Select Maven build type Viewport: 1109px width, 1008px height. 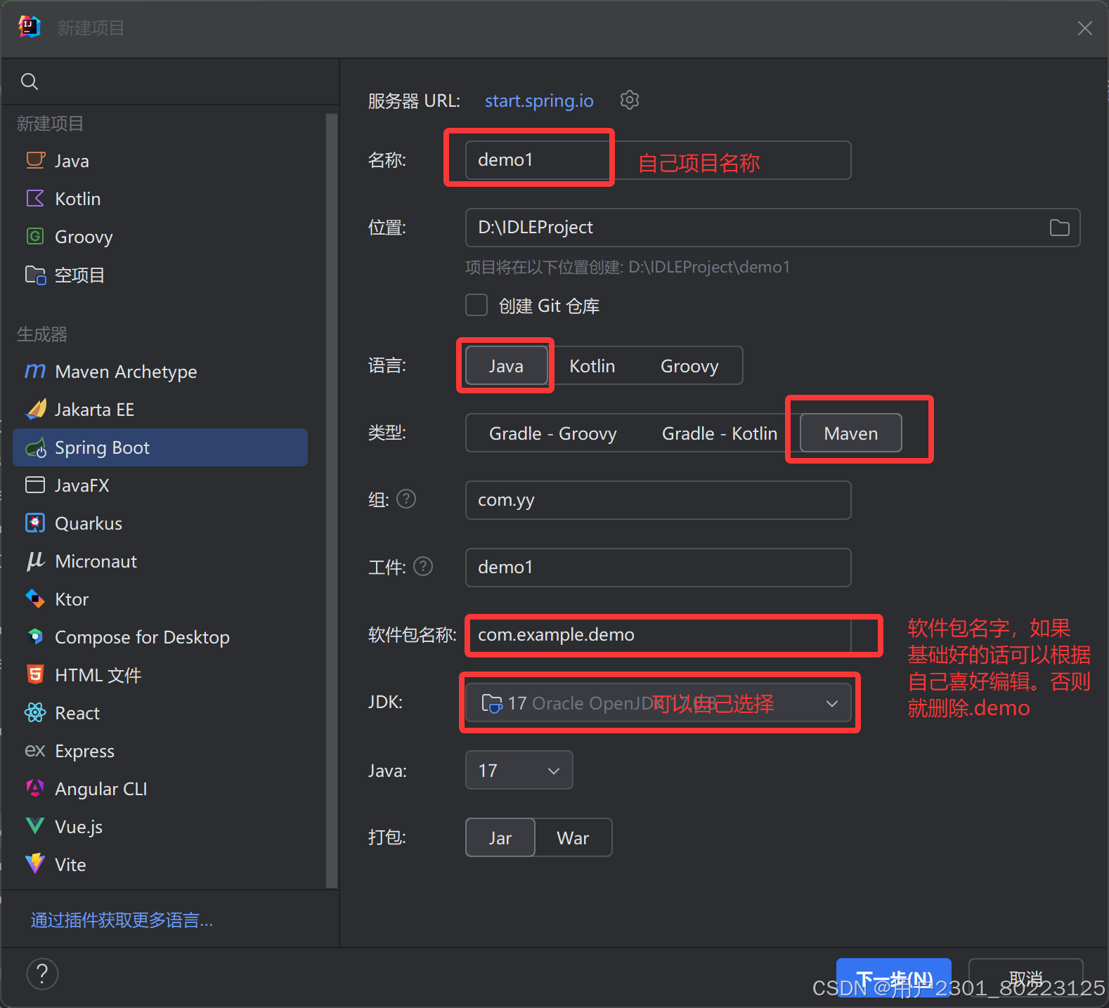point(851,433)
